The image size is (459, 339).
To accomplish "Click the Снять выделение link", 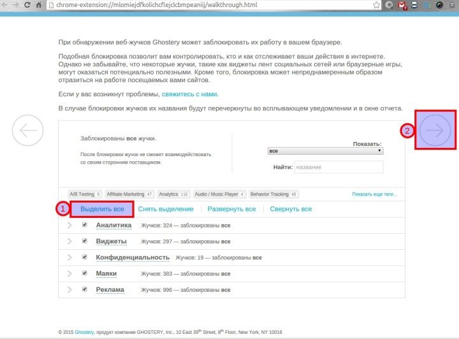I will 165,209.
